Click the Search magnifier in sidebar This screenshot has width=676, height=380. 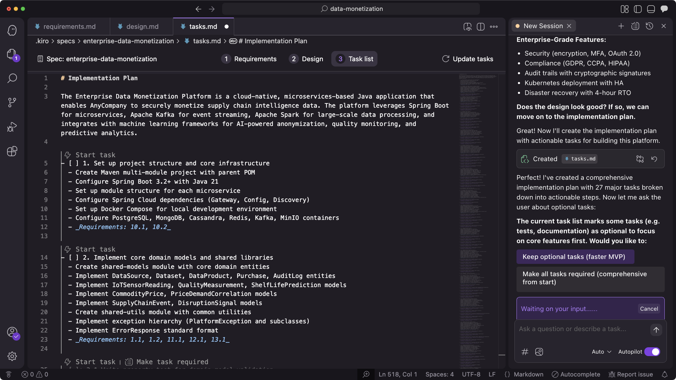[12, 78]
